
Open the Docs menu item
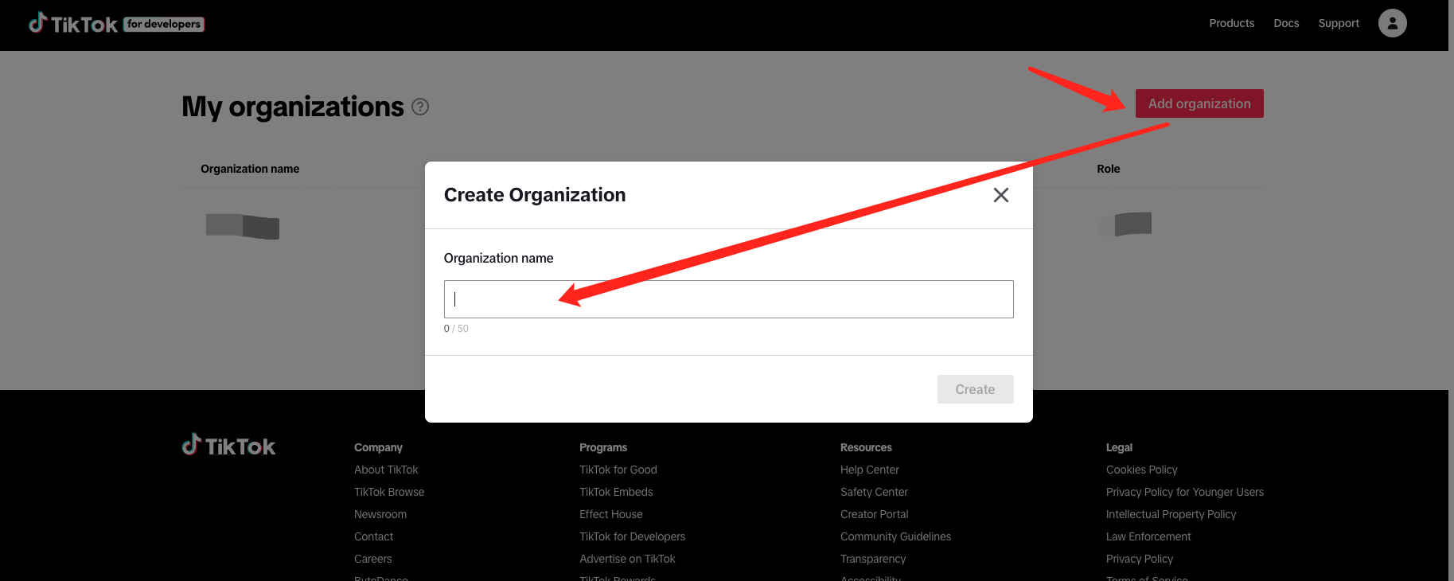[1286, 23]
